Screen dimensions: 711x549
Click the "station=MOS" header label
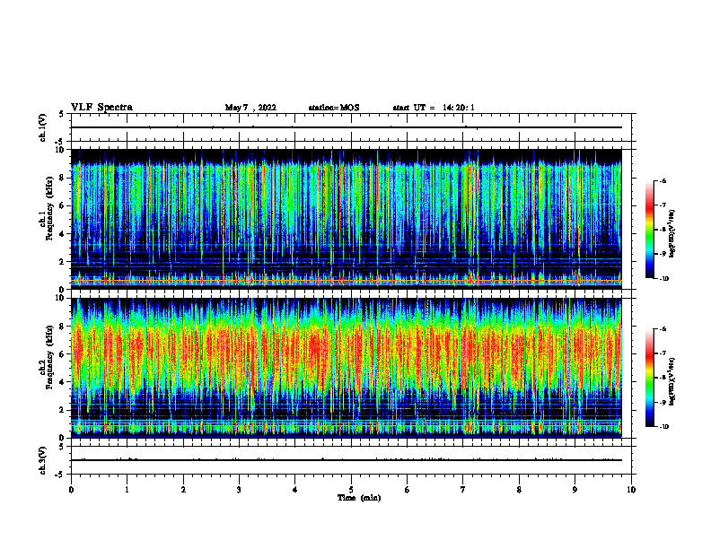click(x=334, y=108)
